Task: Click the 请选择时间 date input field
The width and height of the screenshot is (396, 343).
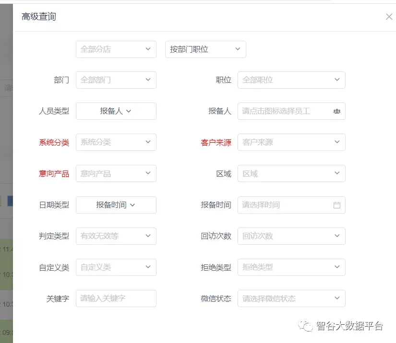Action: (x=283, y=205)
